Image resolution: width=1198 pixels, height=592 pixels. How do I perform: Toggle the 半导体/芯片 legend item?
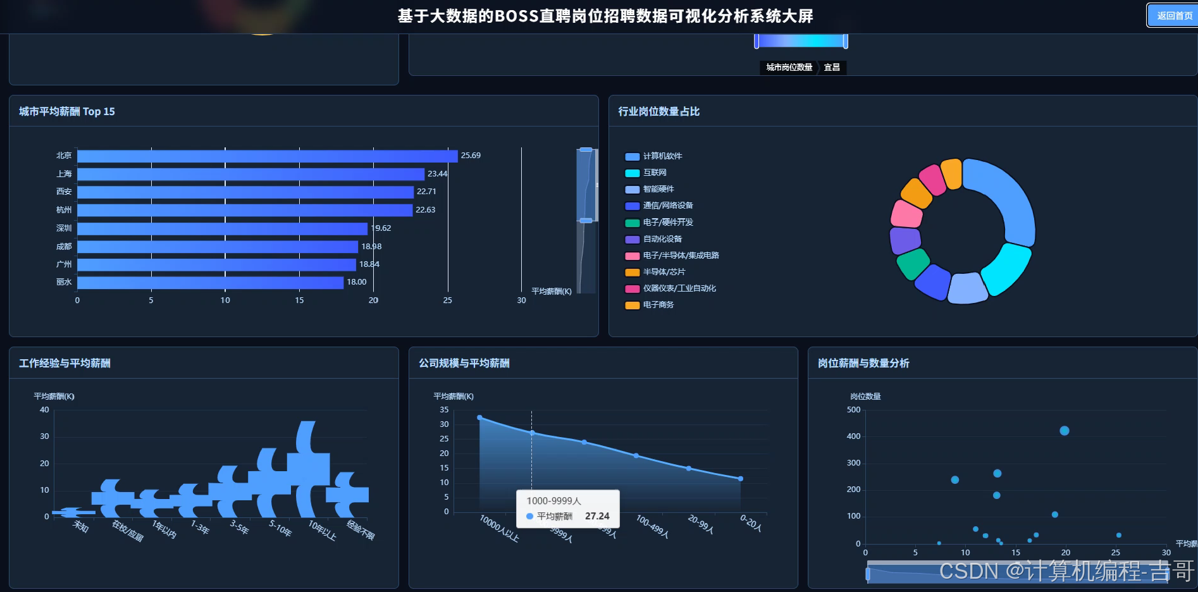(655, 272)
